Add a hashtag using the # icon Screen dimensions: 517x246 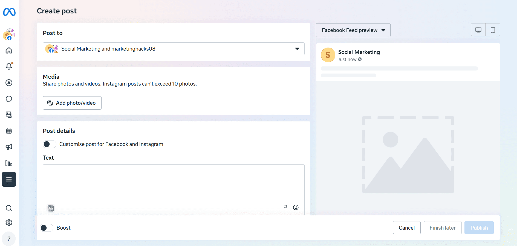click(285, 207)
